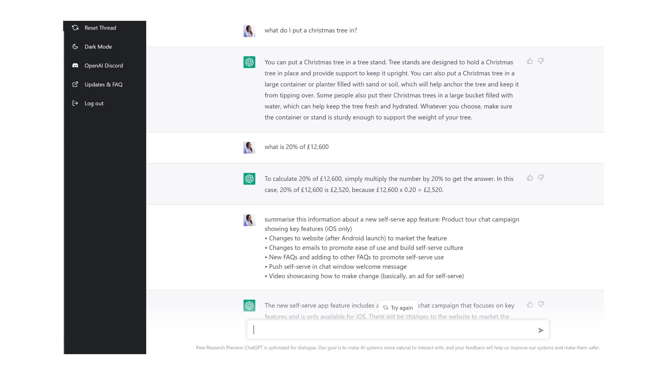Click the Try again button
The width and height of the screenshot is (667, 375).
point(398,308)
